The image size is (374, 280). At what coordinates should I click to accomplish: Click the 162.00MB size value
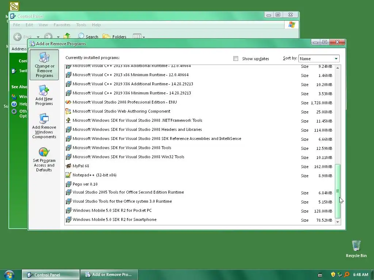(x=323, y=167)
